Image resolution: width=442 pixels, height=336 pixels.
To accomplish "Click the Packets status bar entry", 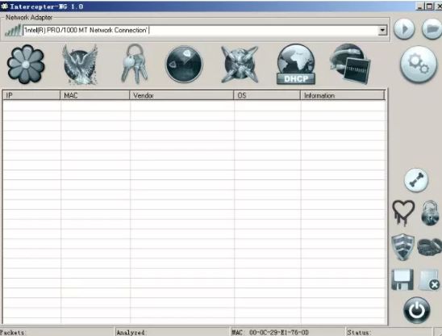I will click(57, 332).
